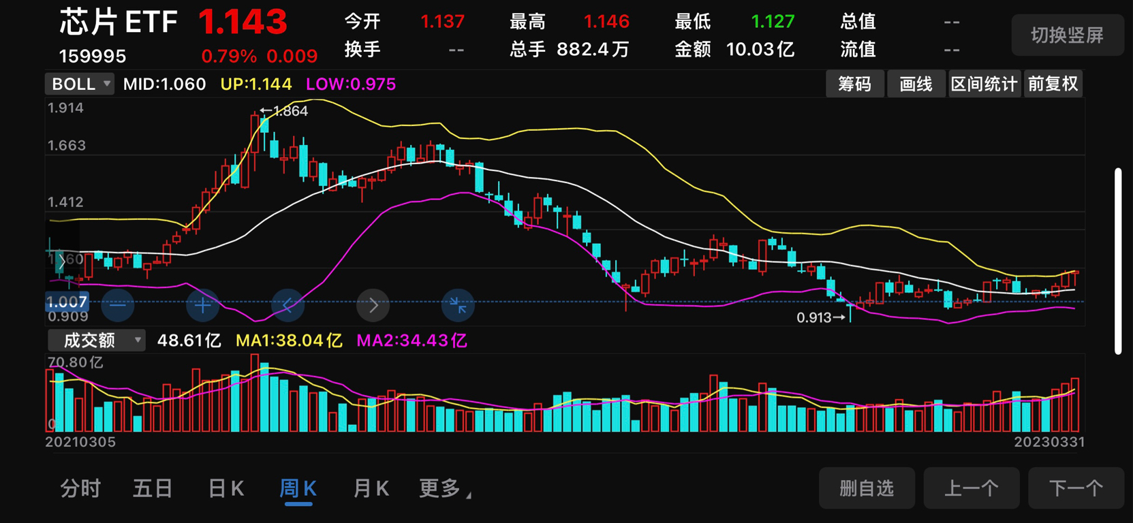Open the BOLL indicator dropdown
The height and width of the screenshot is (523, 1133).
(x=80, y=84)
